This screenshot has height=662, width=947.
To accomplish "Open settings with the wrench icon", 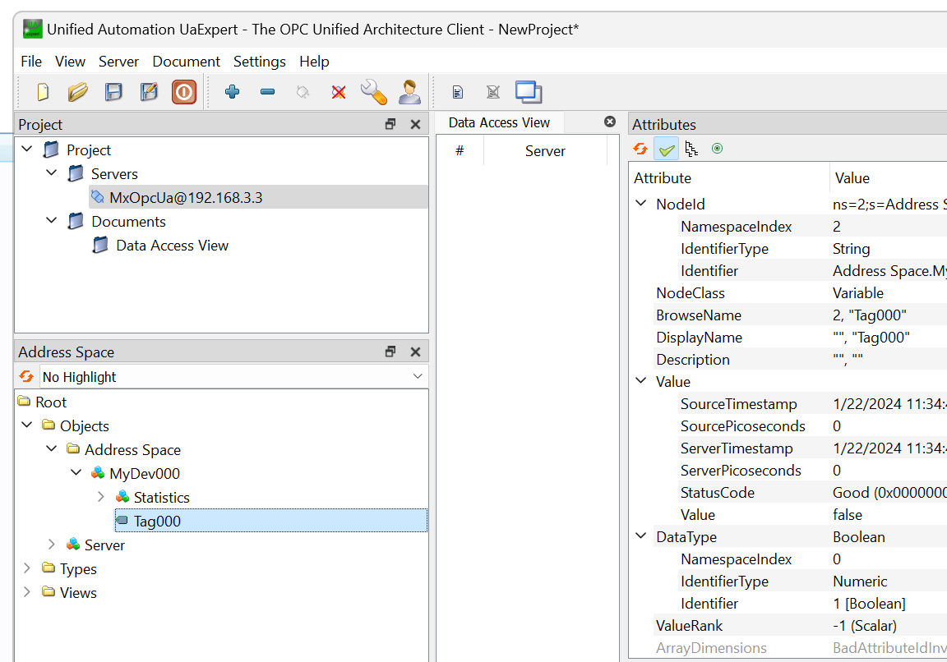I will [x=374, y=92].
